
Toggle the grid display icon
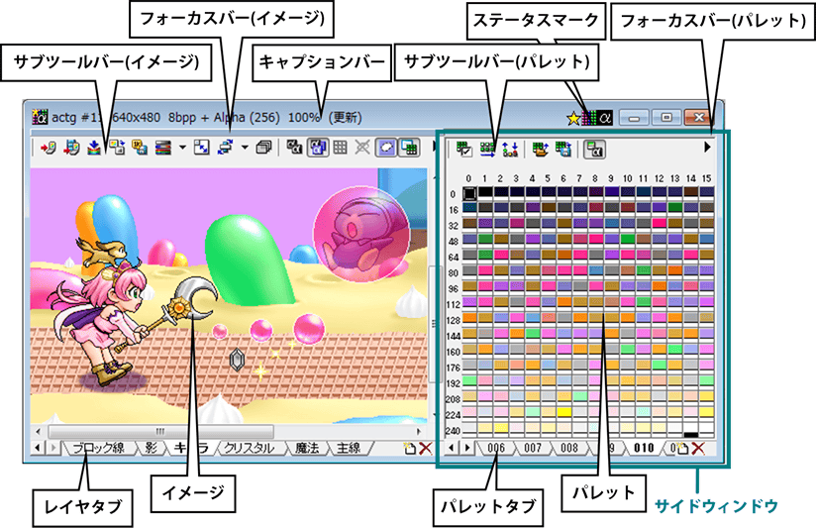[x=340, y=148]
